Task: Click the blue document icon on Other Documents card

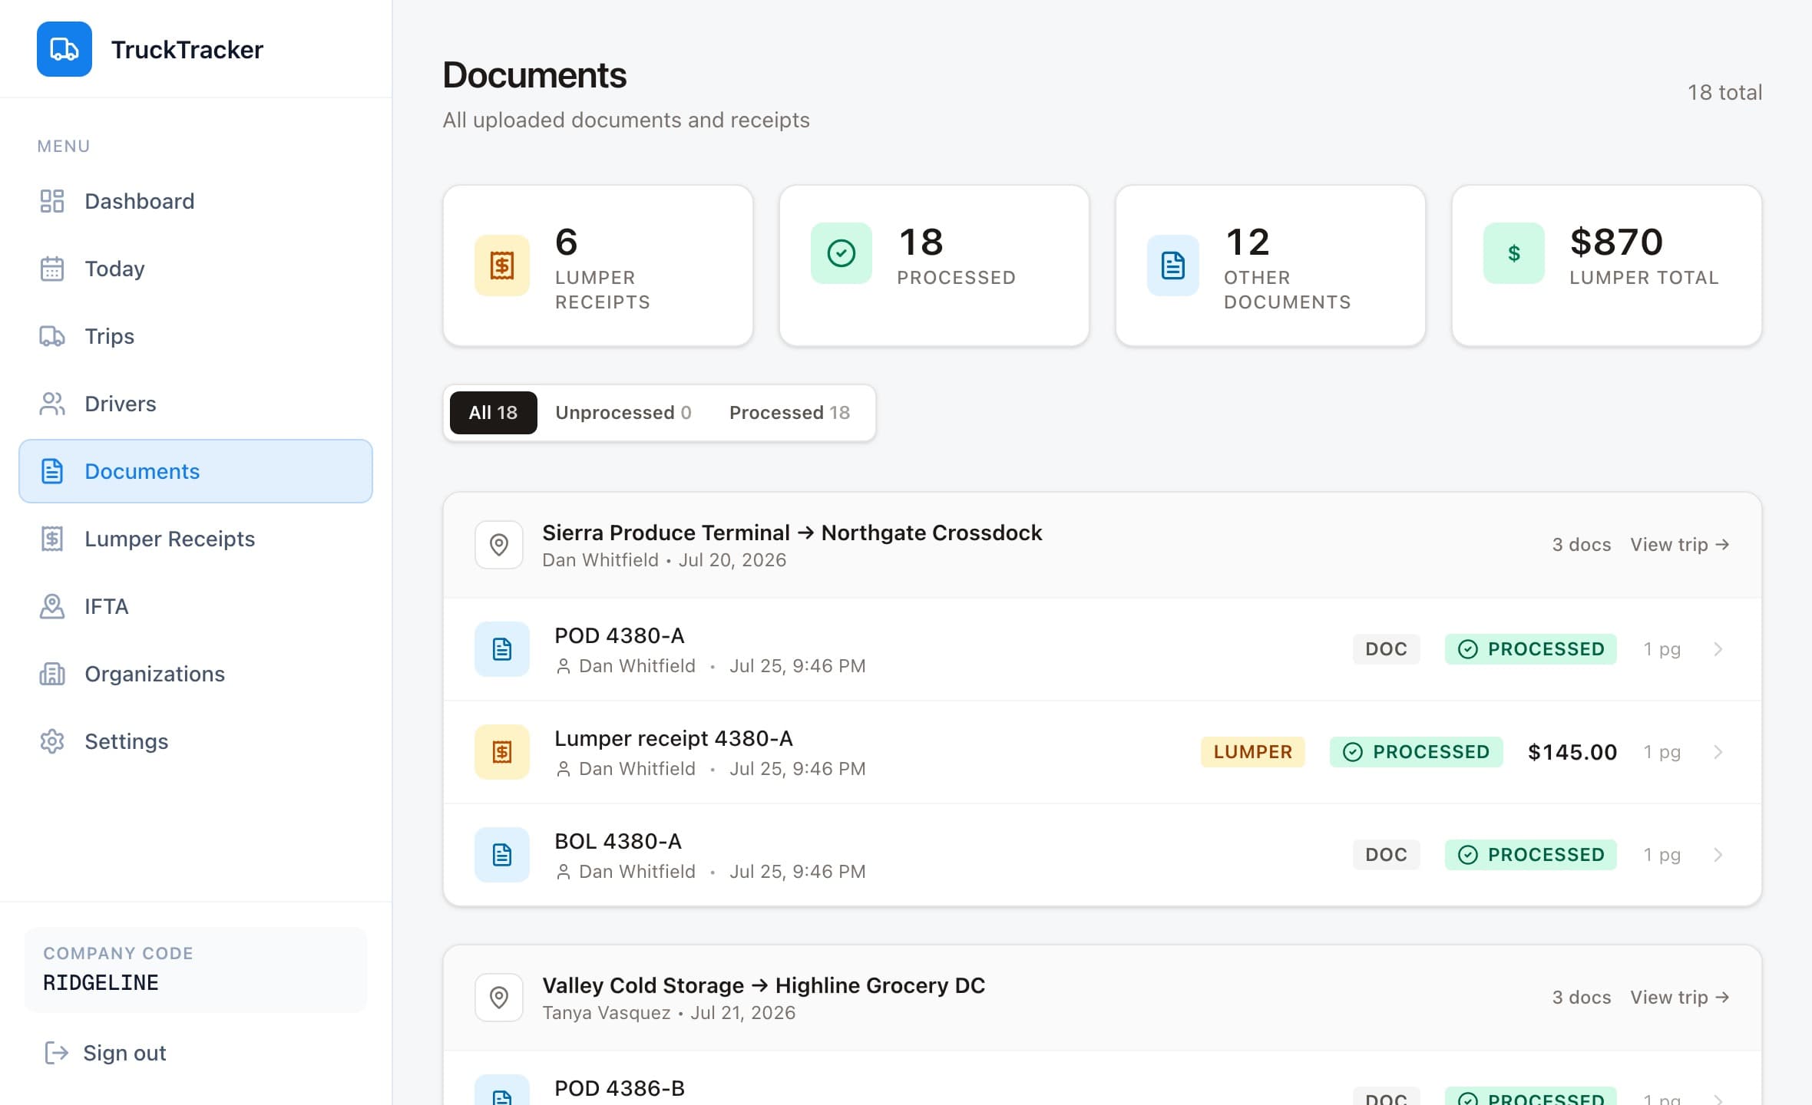Action: [1173, 266]
